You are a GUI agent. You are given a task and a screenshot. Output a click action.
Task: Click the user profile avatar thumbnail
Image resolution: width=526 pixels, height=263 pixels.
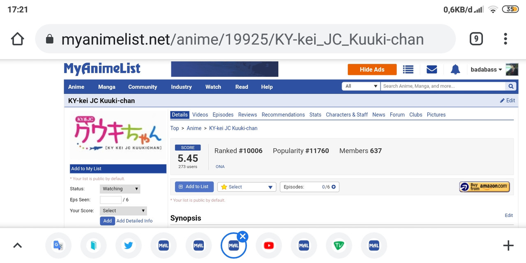click(512, 69)
